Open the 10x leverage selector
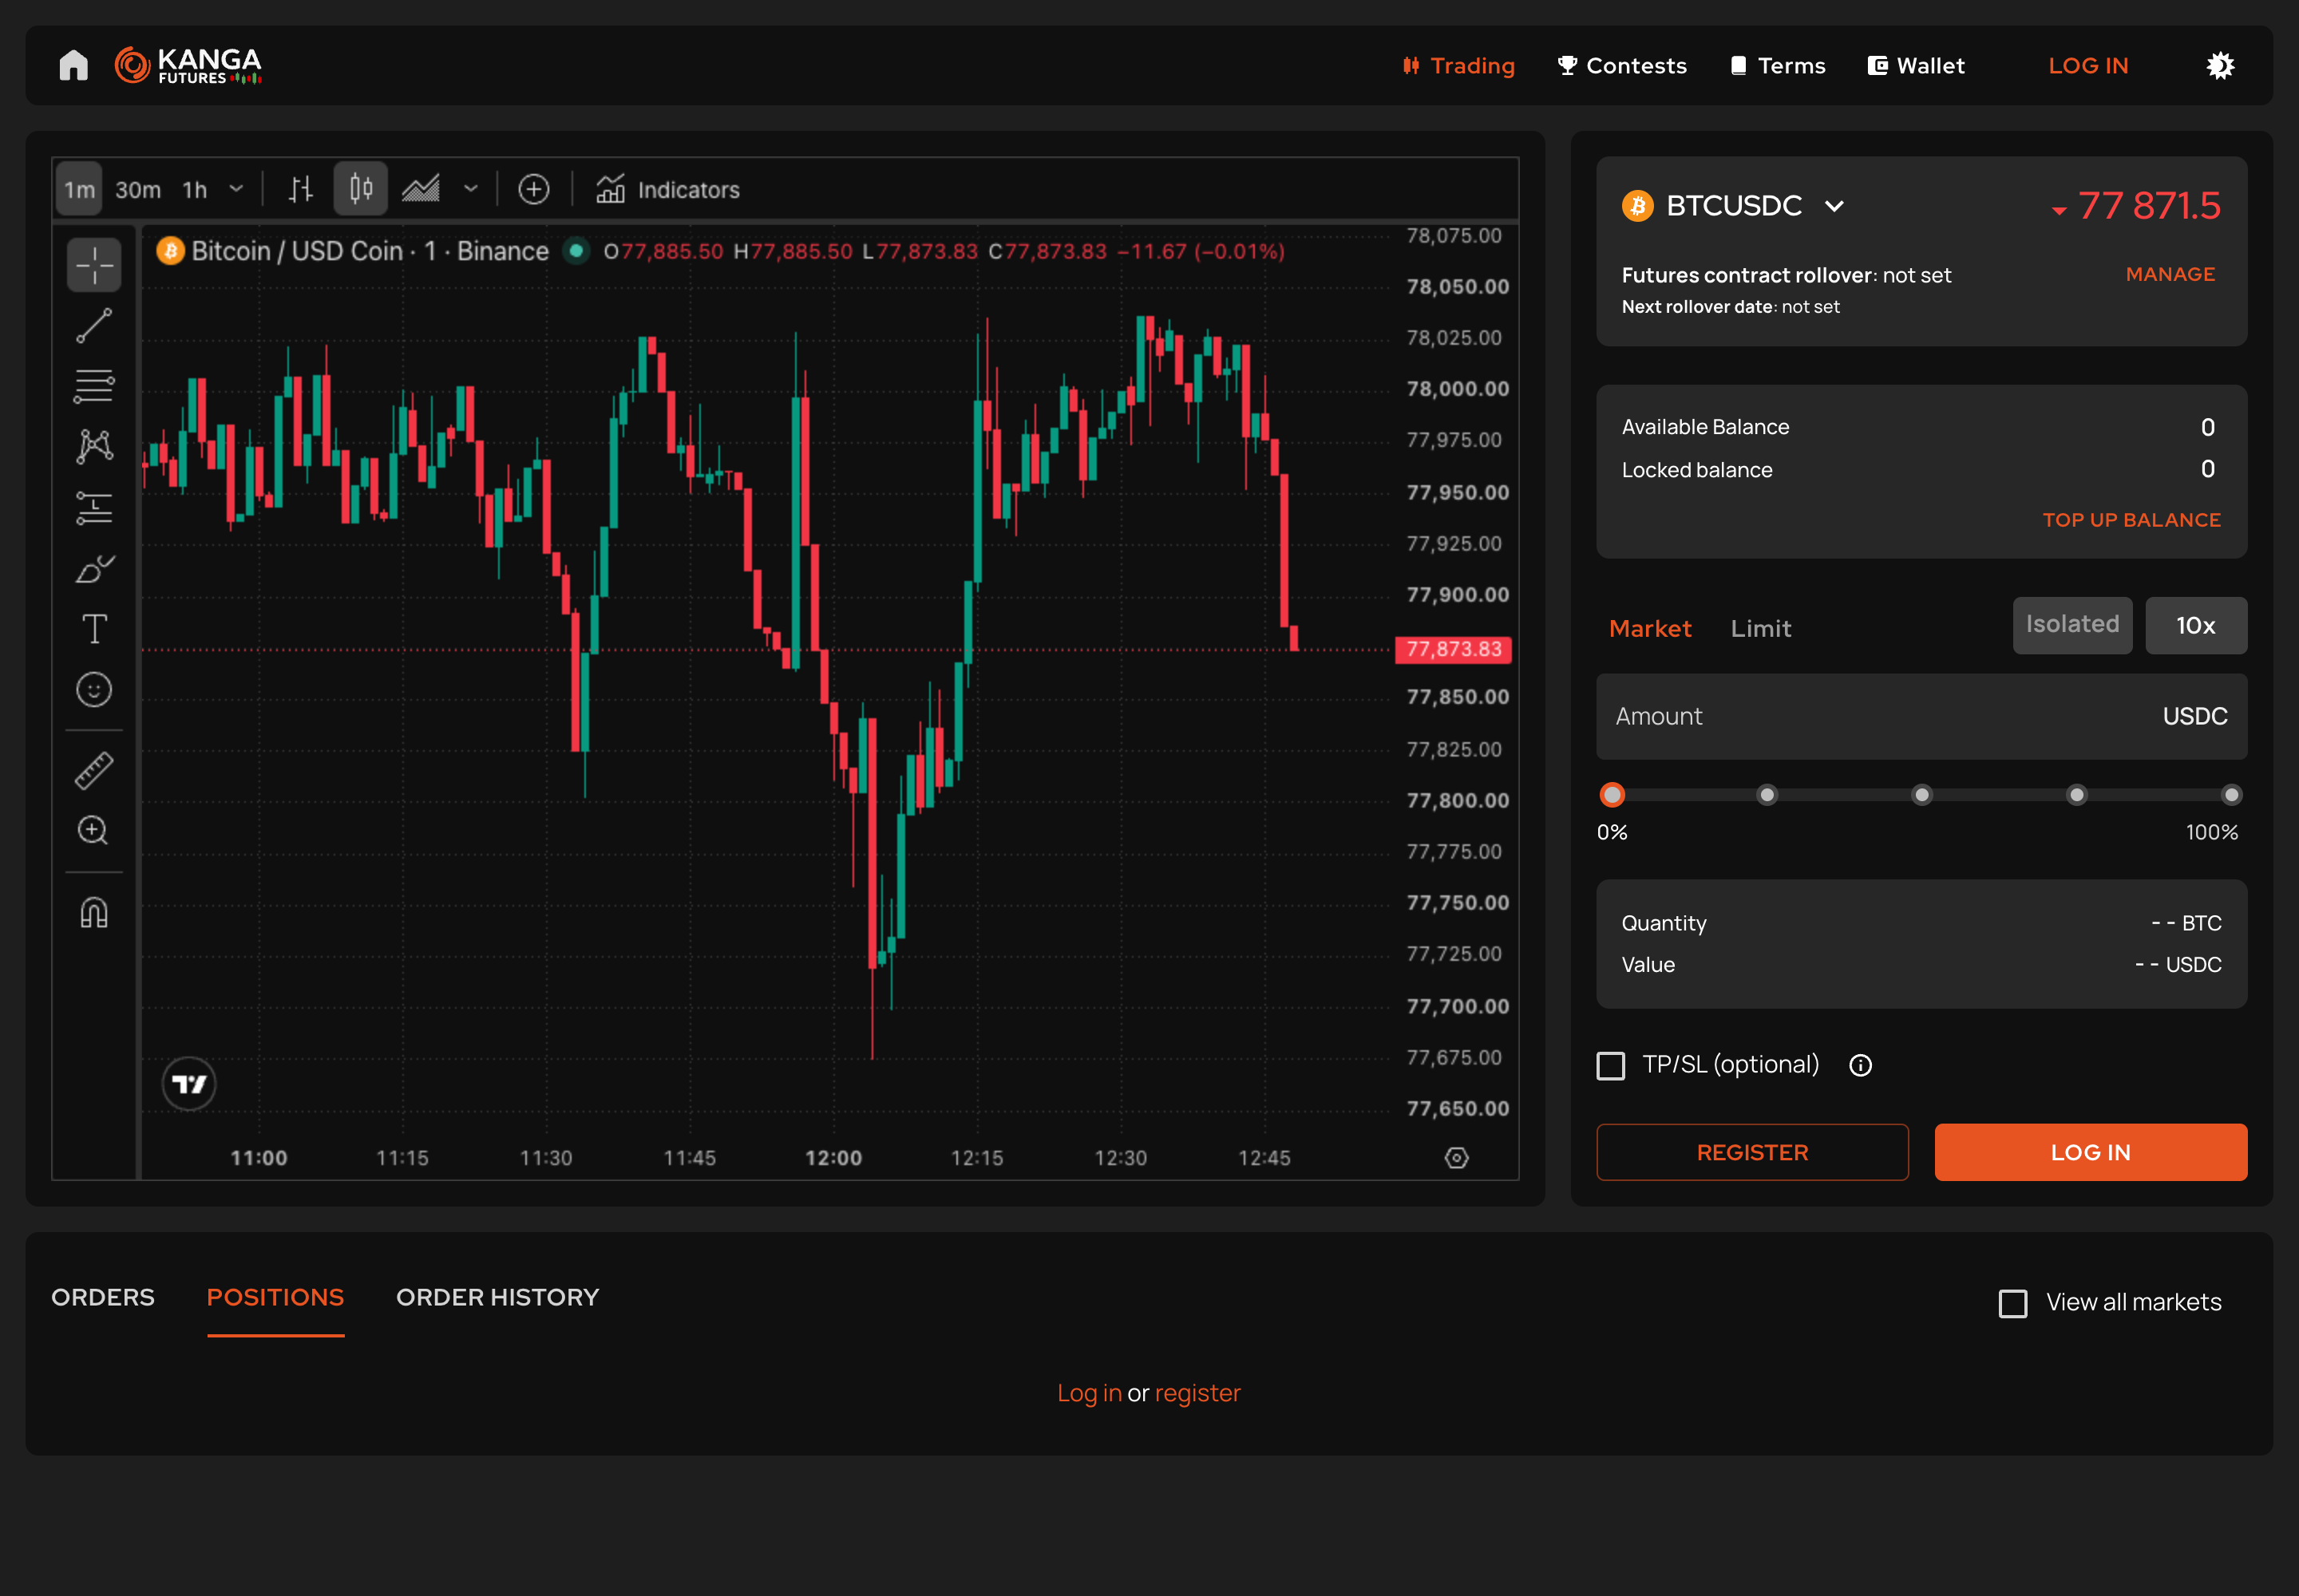2299x1596 pixels. click(2196, 626)
